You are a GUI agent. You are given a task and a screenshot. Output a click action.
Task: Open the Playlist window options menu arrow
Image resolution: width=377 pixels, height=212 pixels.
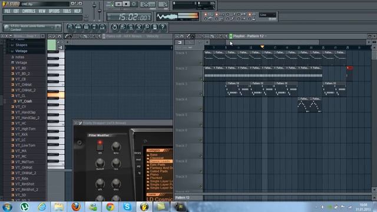point(177,36)
